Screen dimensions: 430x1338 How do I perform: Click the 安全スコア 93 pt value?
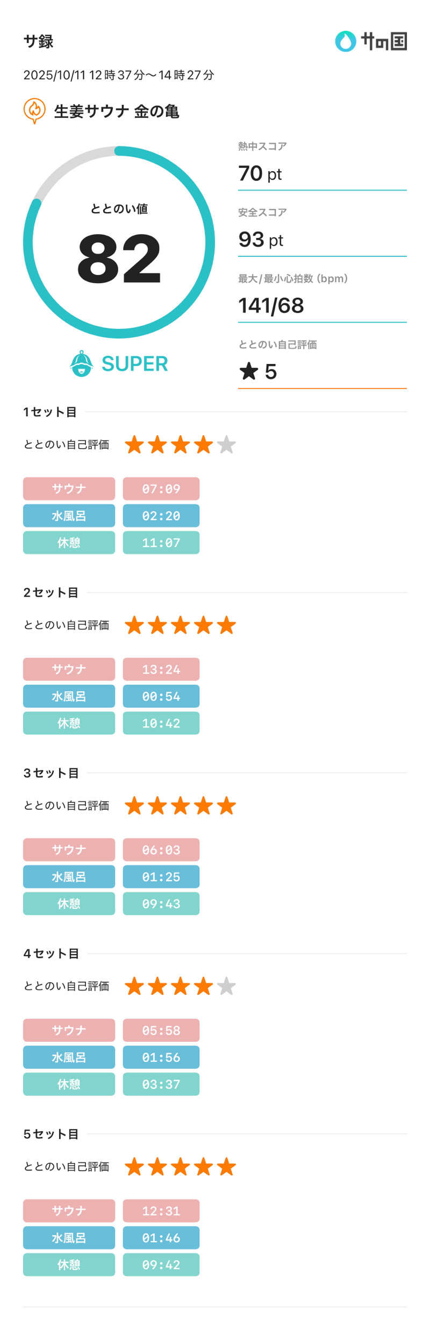coord(261,240)
